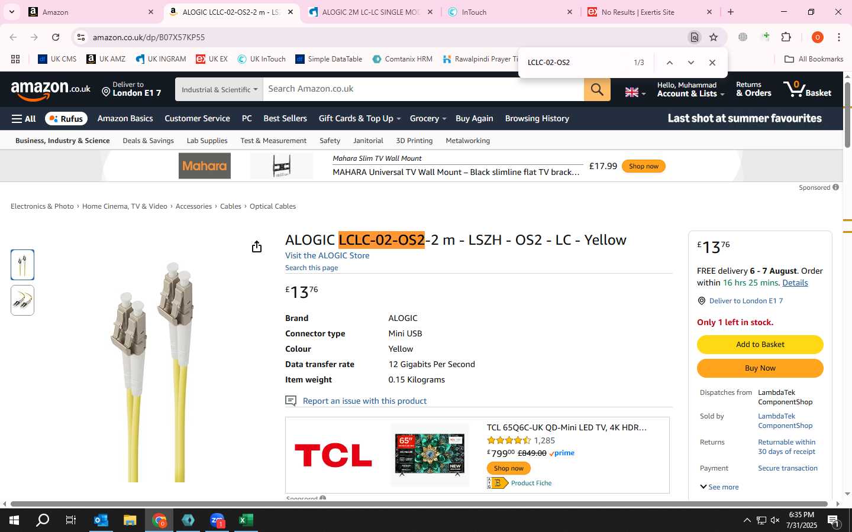The width and height of the screenshot is (852, 532).
Task: Click the Add to Basket button
Action: pyautogui.click(x=760, y=345)
